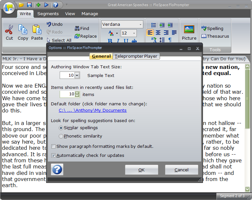Viewport: 252px width, 200px height.
Task: Click the Undo button
Action: (x=55, y=24)
